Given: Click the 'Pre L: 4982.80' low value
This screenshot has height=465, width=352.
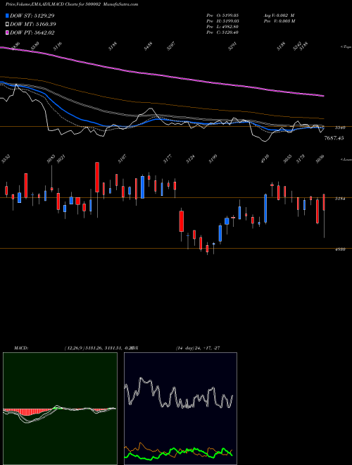Looking at the screenshot, I should click(222, 27).
